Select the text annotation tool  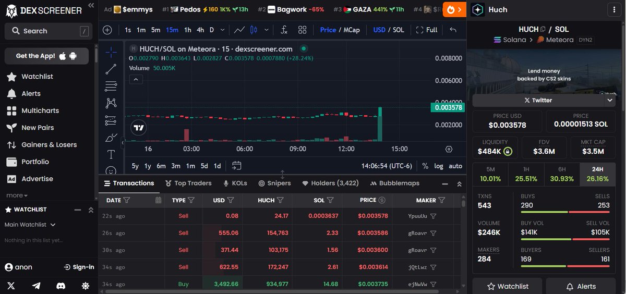pyautogui.click(x=111, y=155)
